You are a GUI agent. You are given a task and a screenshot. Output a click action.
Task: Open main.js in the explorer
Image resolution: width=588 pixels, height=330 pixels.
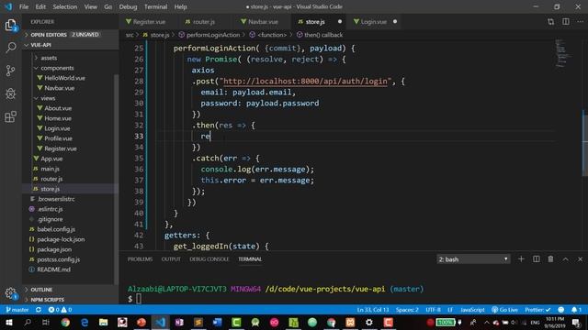[50, 169]
